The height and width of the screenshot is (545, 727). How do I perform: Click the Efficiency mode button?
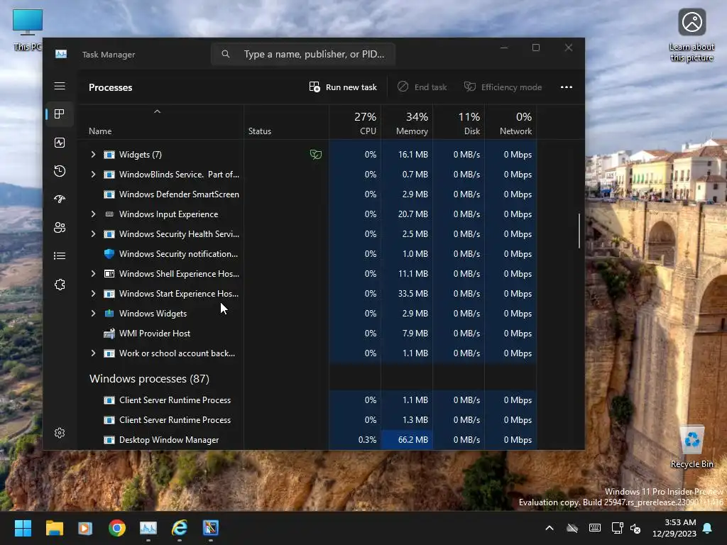point(503,87)
